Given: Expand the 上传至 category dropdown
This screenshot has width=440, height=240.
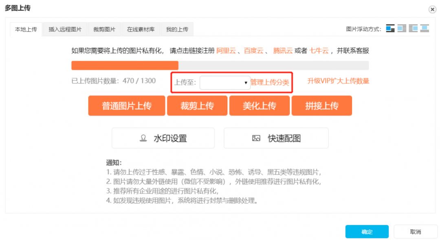Looking at the screenshot, I should [225, 82].
